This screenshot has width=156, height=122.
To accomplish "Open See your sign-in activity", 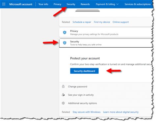I will [x=81, y=95].
